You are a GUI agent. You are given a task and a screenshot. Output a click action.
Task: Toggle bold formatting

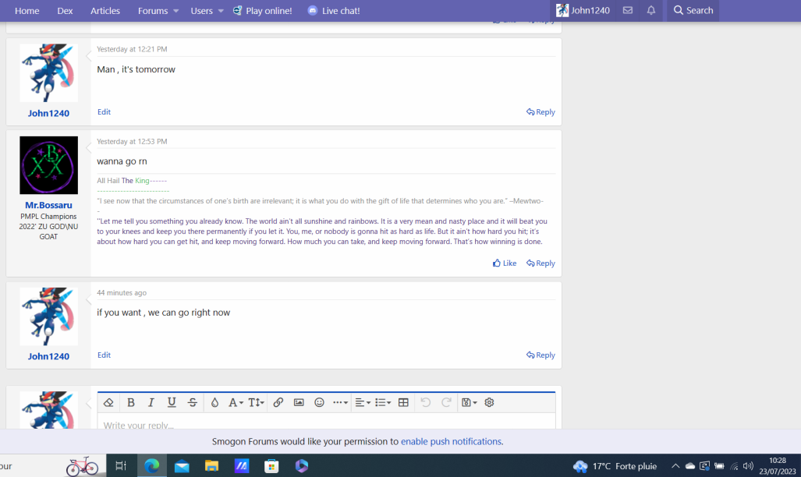[x=130, y=403]
